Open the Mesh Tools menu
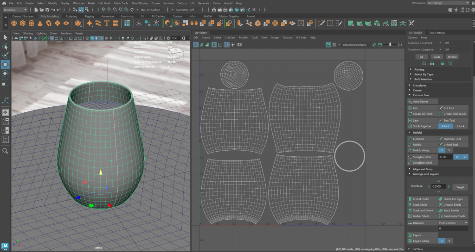475x252 pixels. (121, 3)
